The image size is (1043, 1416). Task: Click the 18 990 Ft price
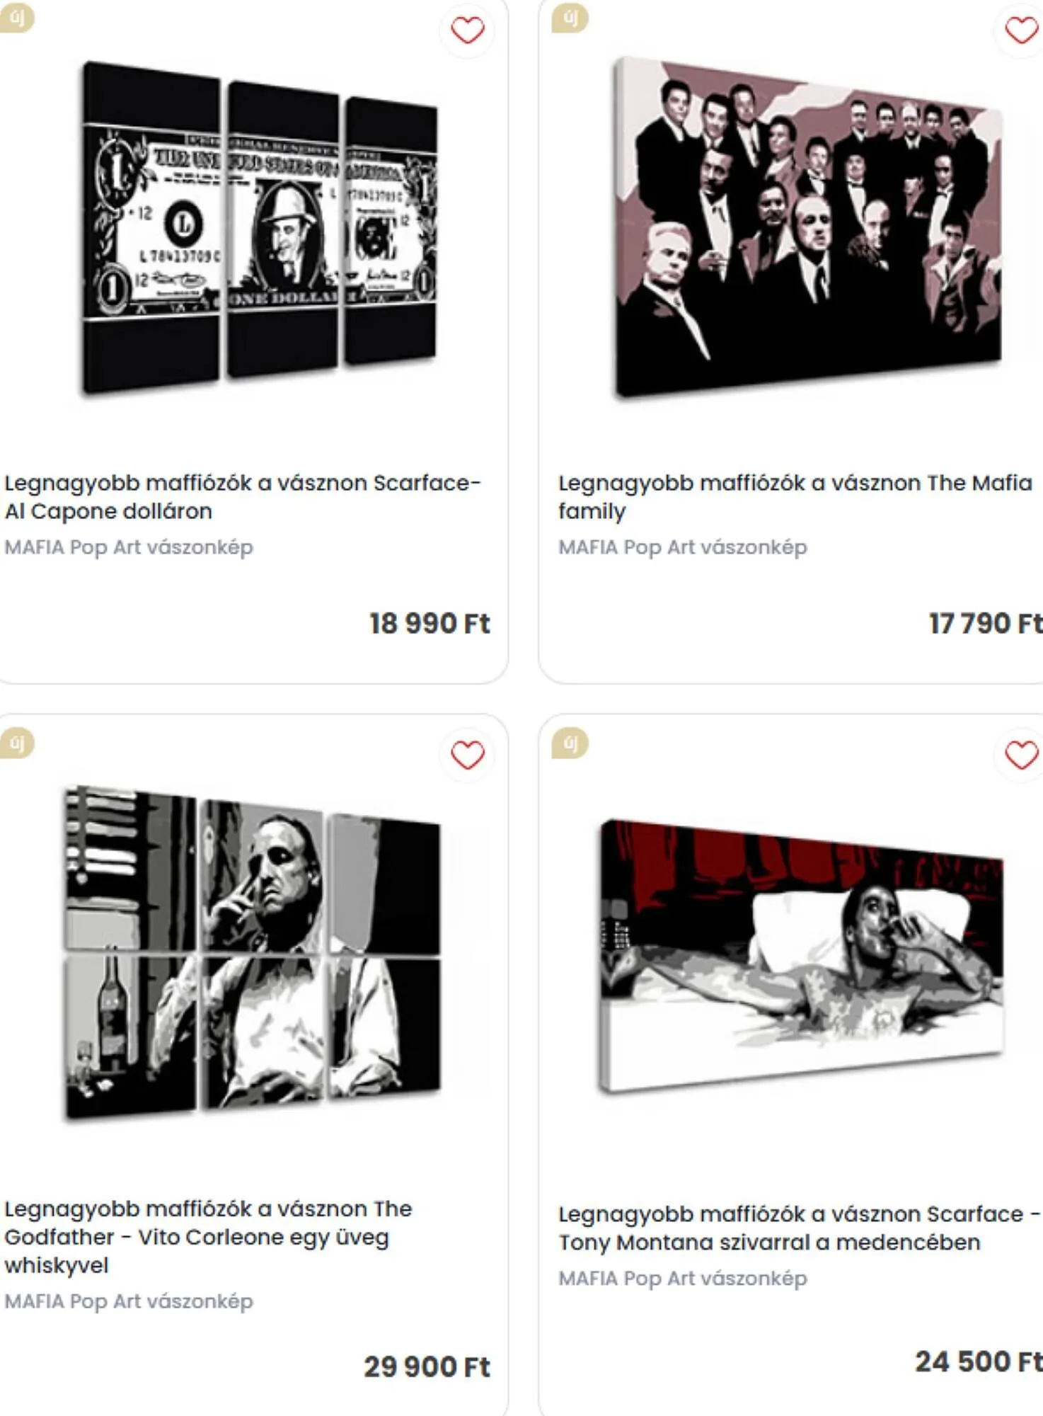(x=430, y=624)
